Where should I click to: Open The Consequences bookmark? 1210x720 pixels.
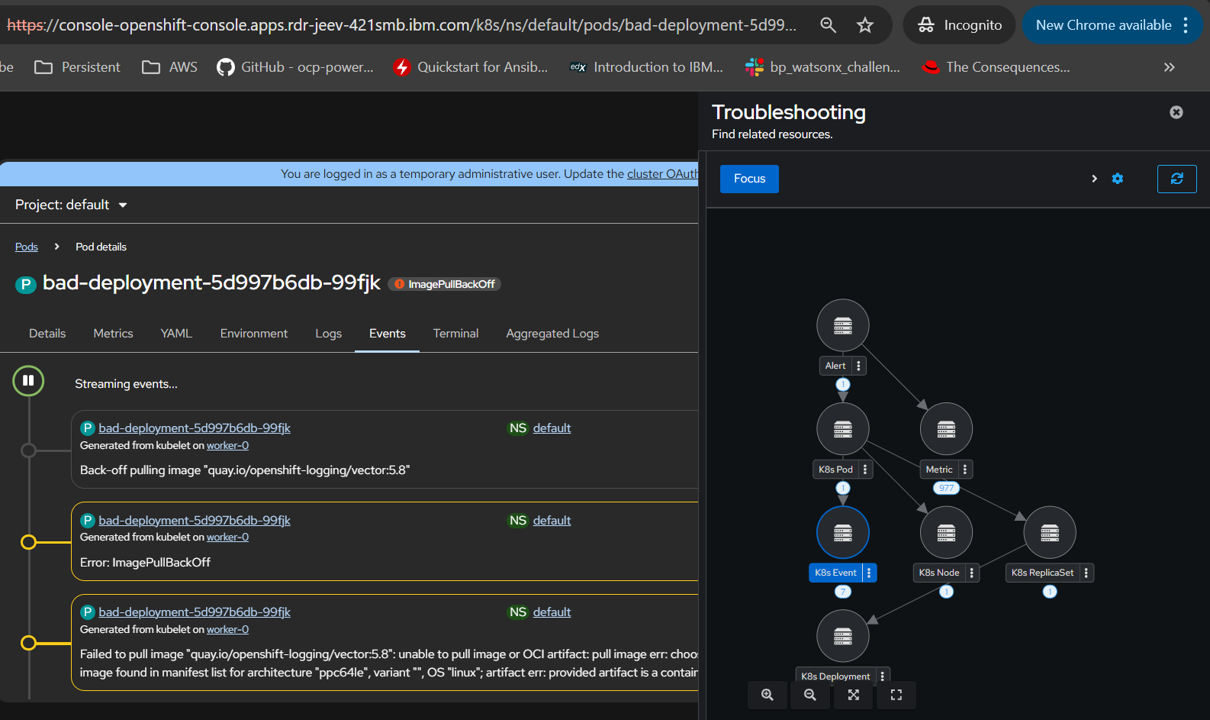pos(996,67)
